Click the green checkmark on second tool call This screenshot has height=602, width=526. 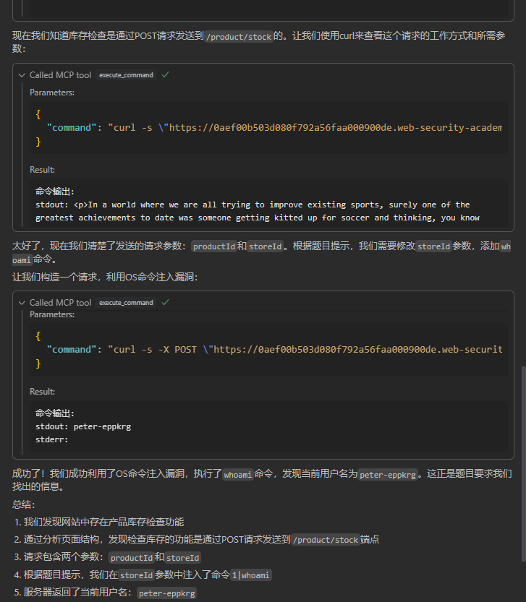click(x=166, y=303)
